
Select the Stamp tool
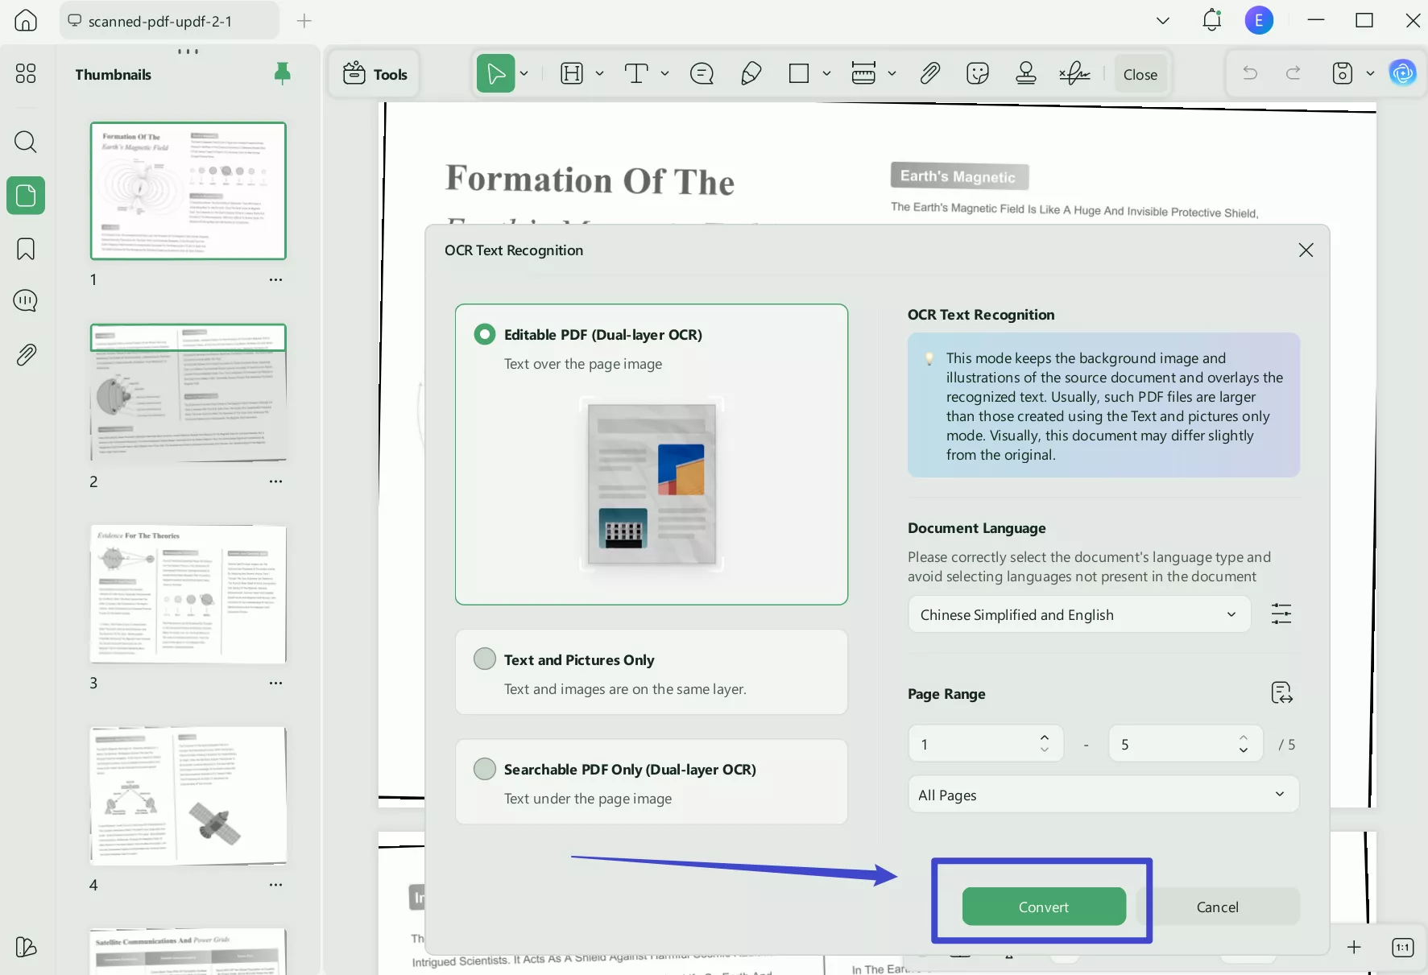tap(1025, 73)
